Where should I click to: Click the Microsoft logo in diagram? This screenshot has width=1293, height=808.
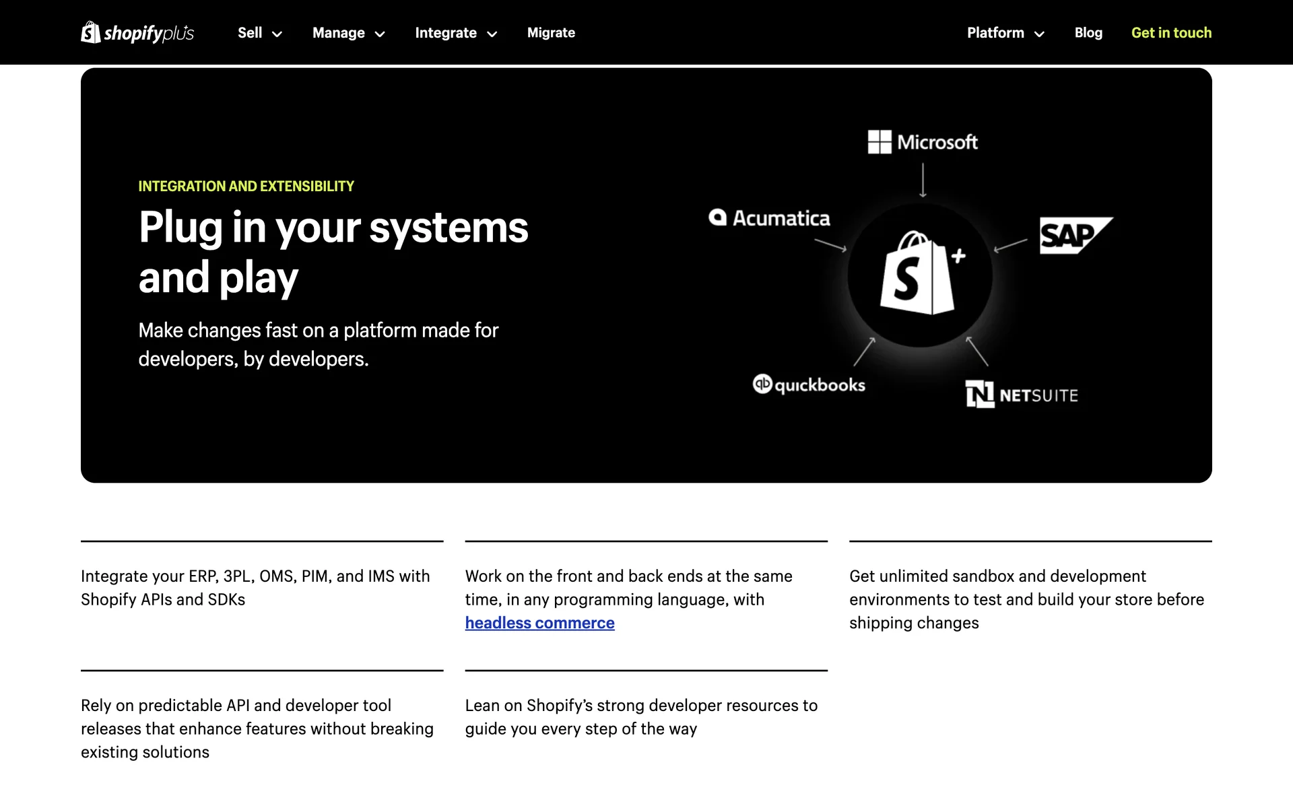(x=923, y=142)
